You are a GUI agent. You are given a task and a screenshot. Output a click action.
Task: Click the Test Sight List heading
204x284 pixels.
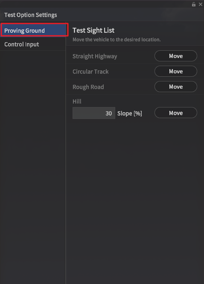[93, 30]
